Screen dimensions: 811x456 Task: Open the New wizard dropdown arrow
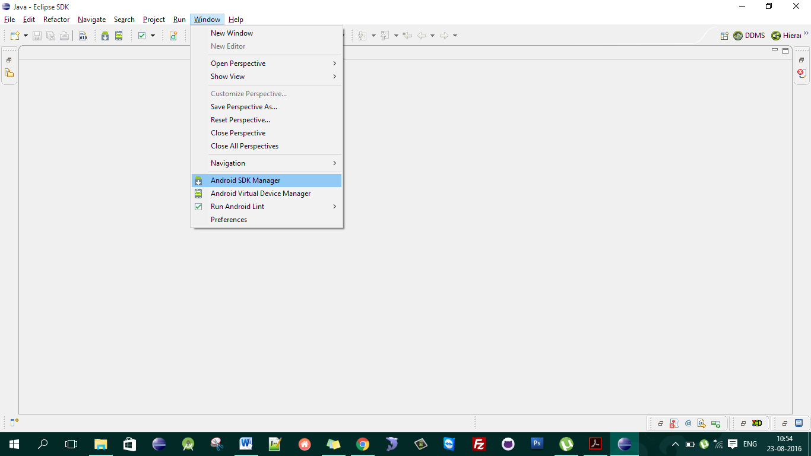pyautogui.click(x=26, y=36)
